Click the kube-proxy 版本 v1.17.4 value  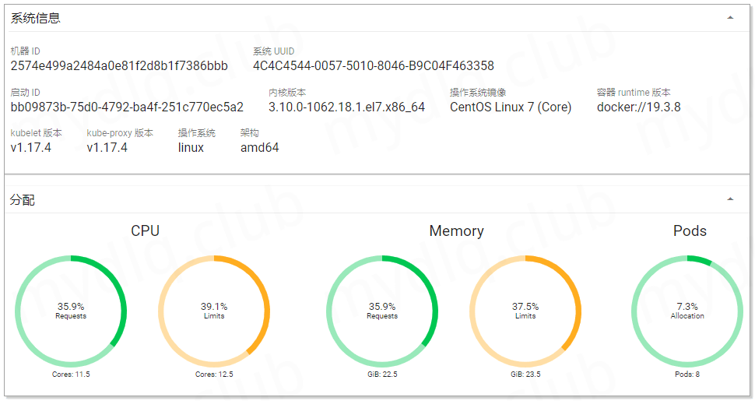pos(107,147)
